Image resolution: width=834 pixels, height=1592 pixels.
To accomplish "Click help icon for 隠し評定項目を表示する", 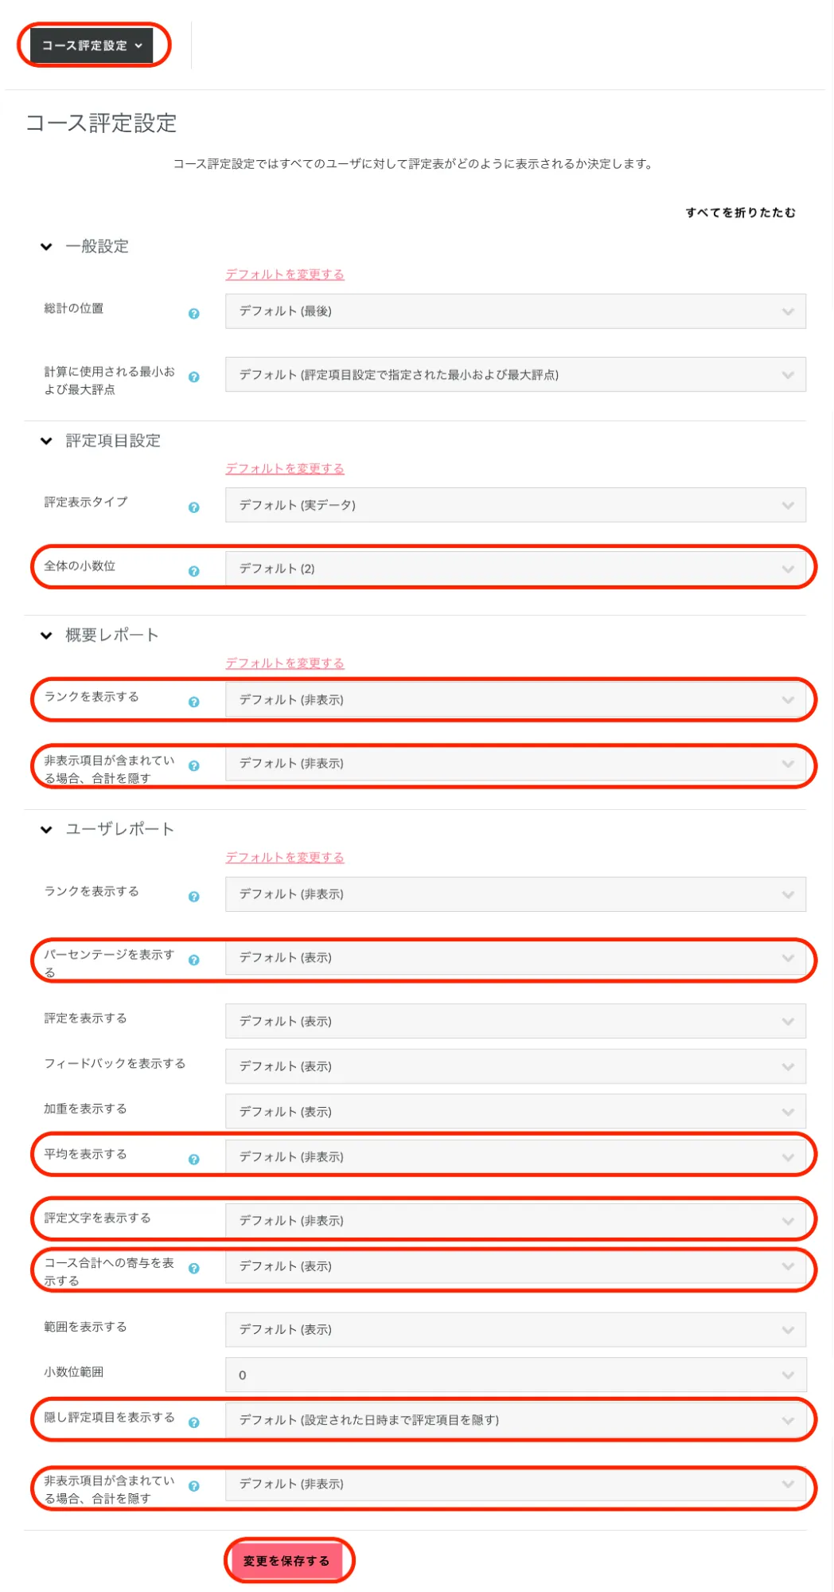I will [x=193, y=1422].
